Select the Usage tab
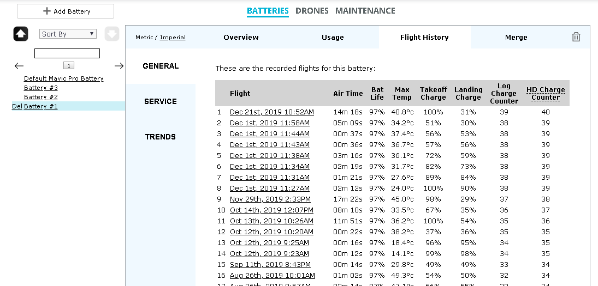The height and width of the screenshot is (286, 598). click(x=333, y=37)
